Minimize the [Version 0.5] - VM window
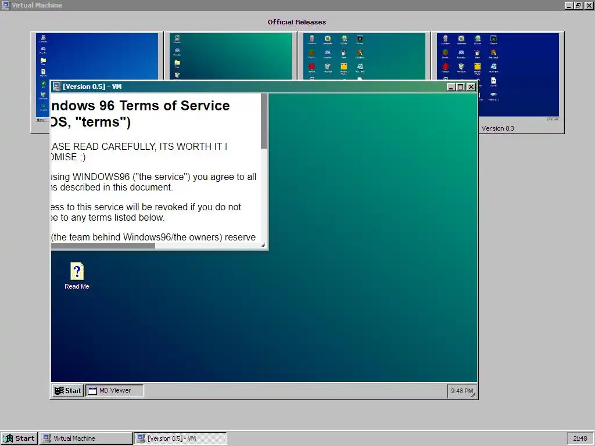 pyautogui.click(x=451, y=87)
